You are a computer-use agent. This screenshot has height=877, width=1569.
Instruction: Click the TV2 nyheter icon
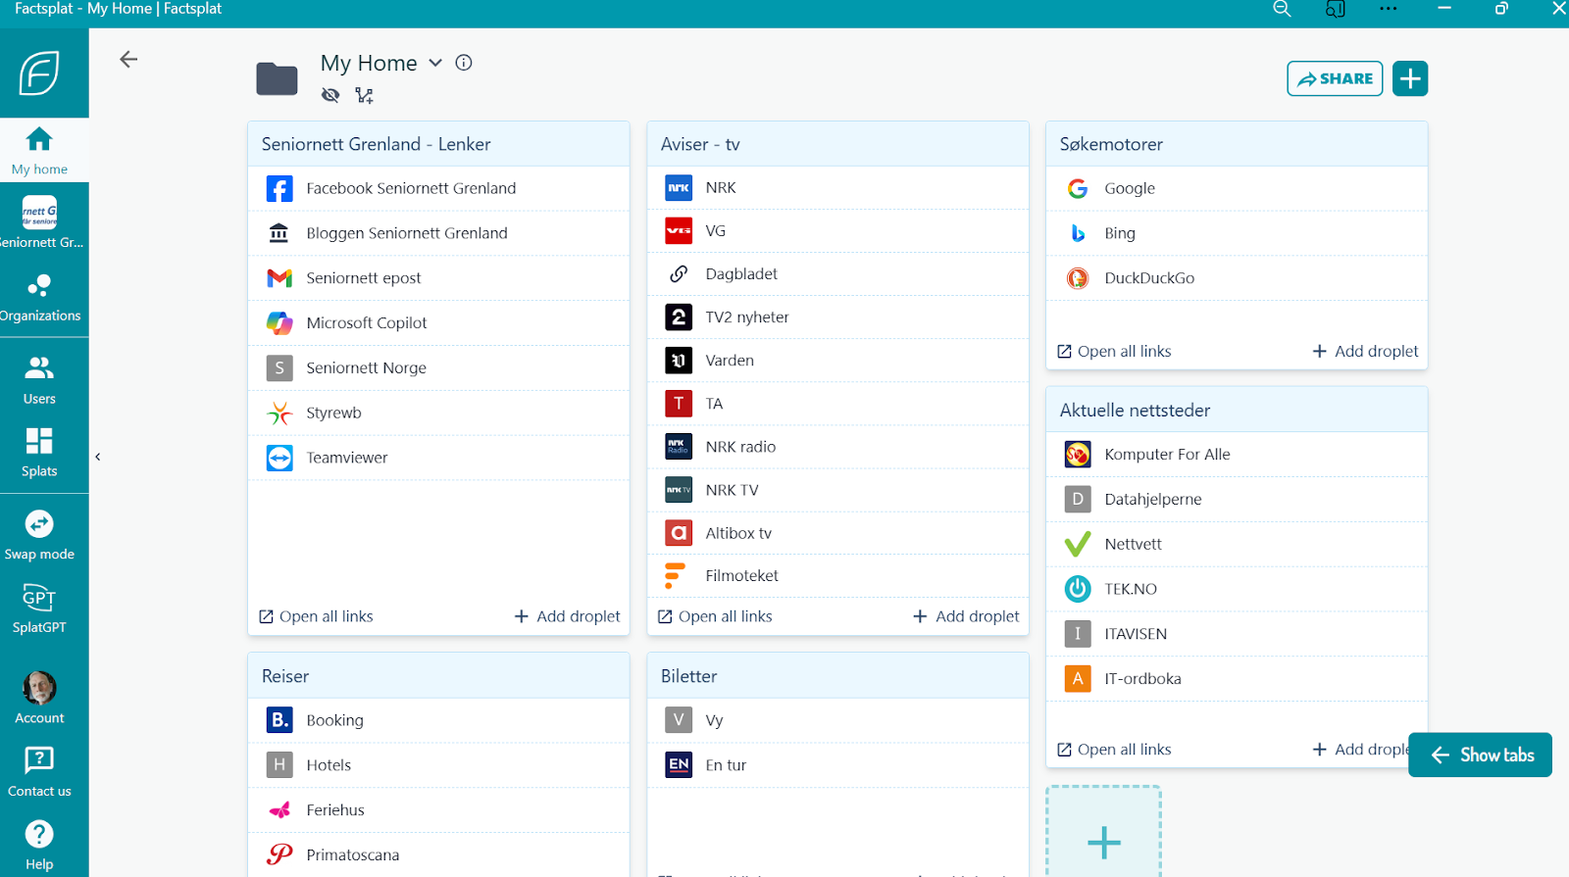point(679,317)
